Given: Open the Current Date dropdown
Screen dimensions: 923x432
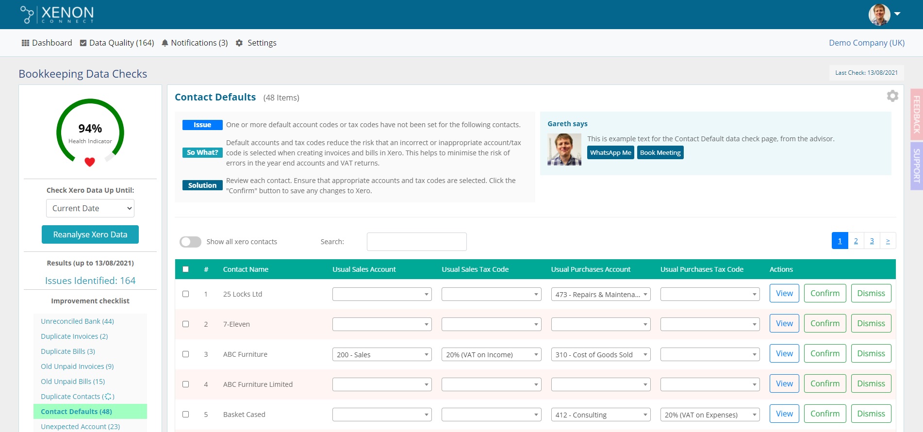Looking at the screenshot, I should [90, 208].
